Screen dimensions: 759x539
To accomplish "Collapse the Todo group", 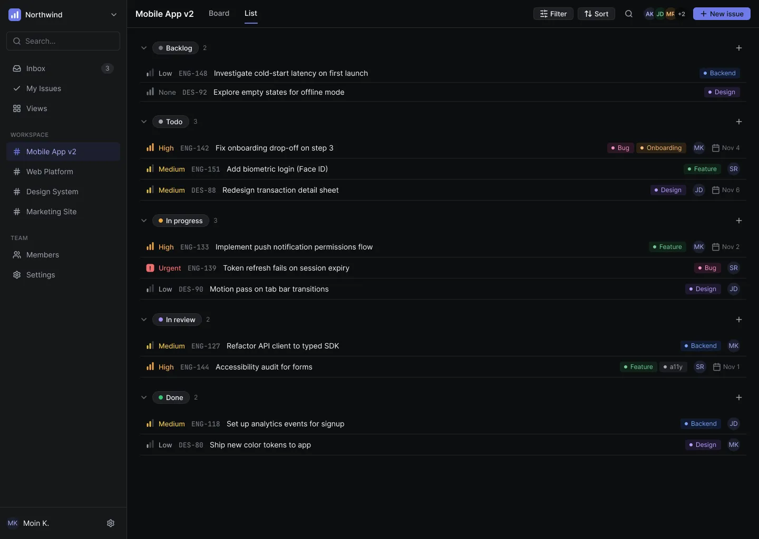I will coord(144,122).
